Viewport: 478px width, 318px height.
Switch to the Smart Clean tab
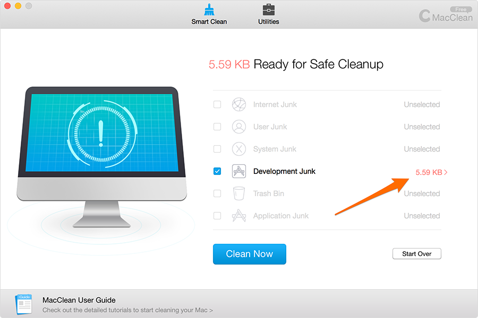click(x=209, y=14)
